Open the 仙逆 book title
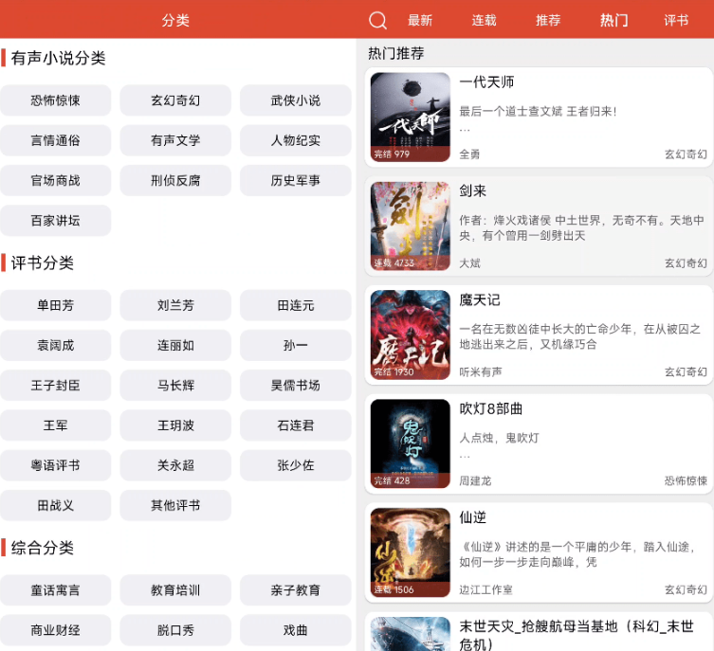This screenshot has height=651, width=714. 472,517
